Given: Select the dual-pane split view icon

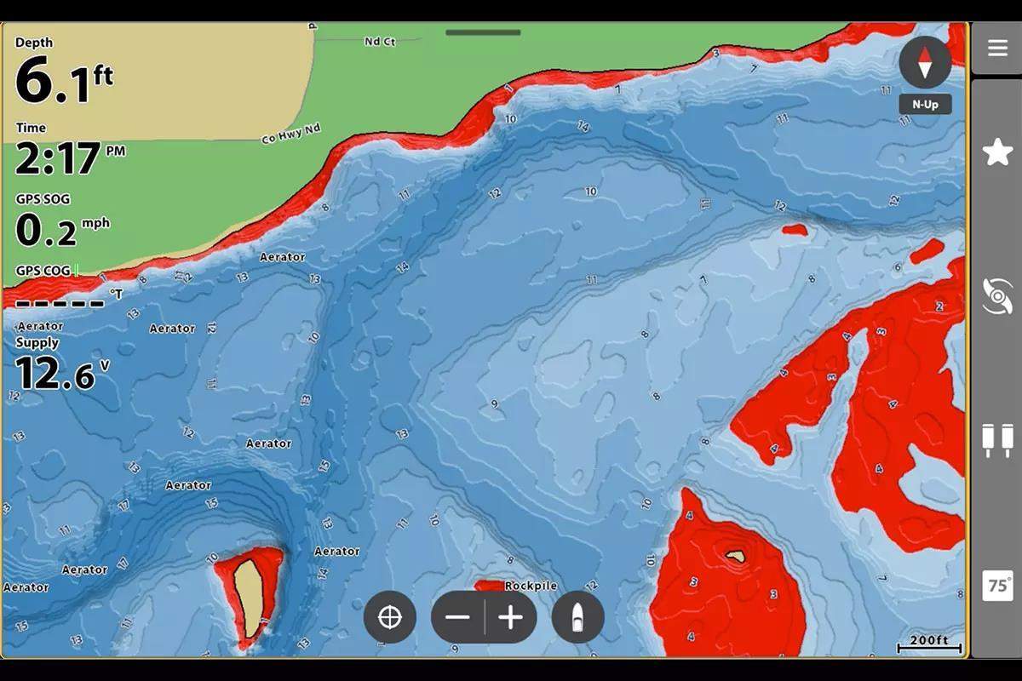Looking at the screenshot, I should pos(997,440).
